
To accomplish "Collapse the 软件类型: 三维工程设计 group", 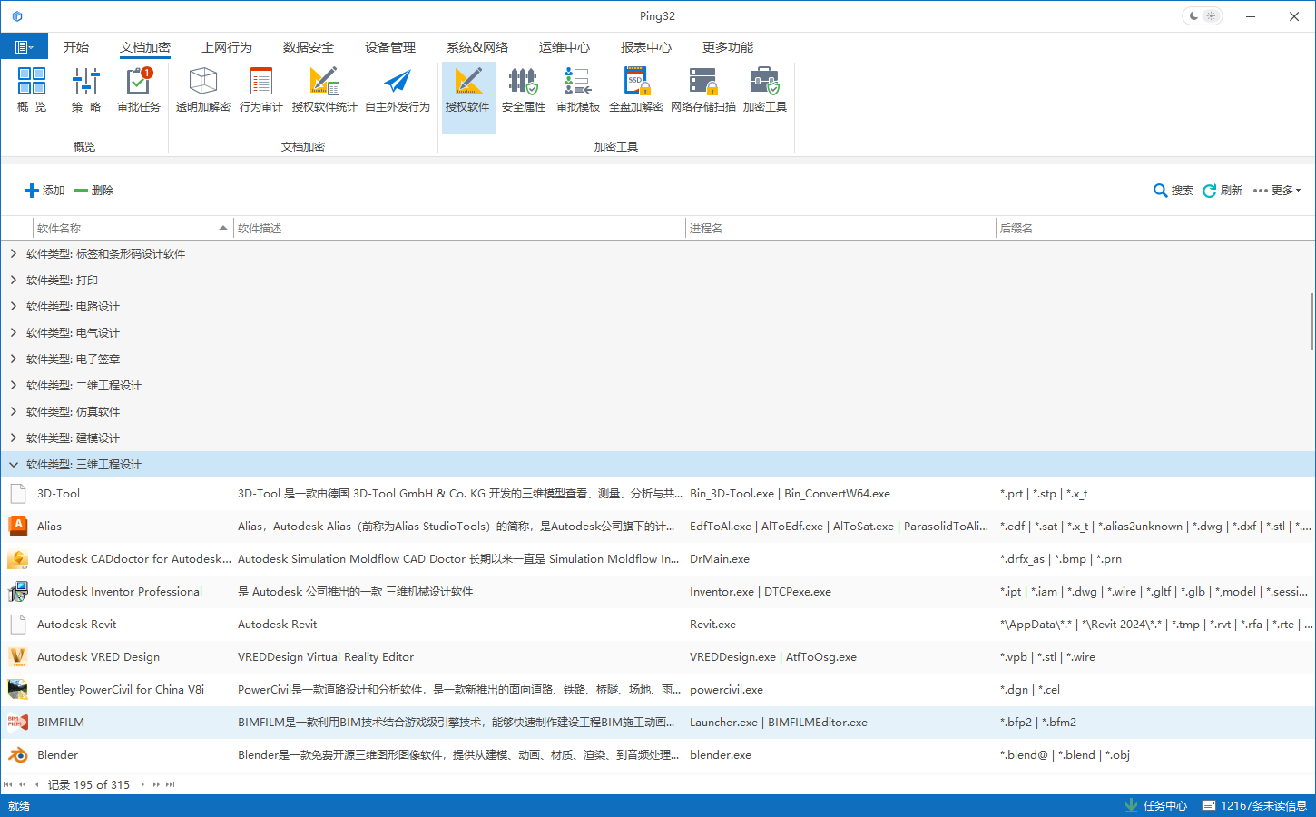I will (14, 465).
